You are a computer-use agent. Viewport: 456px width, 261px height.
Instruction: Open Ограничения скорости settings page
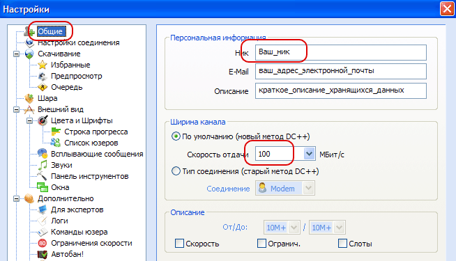[91, 243]
